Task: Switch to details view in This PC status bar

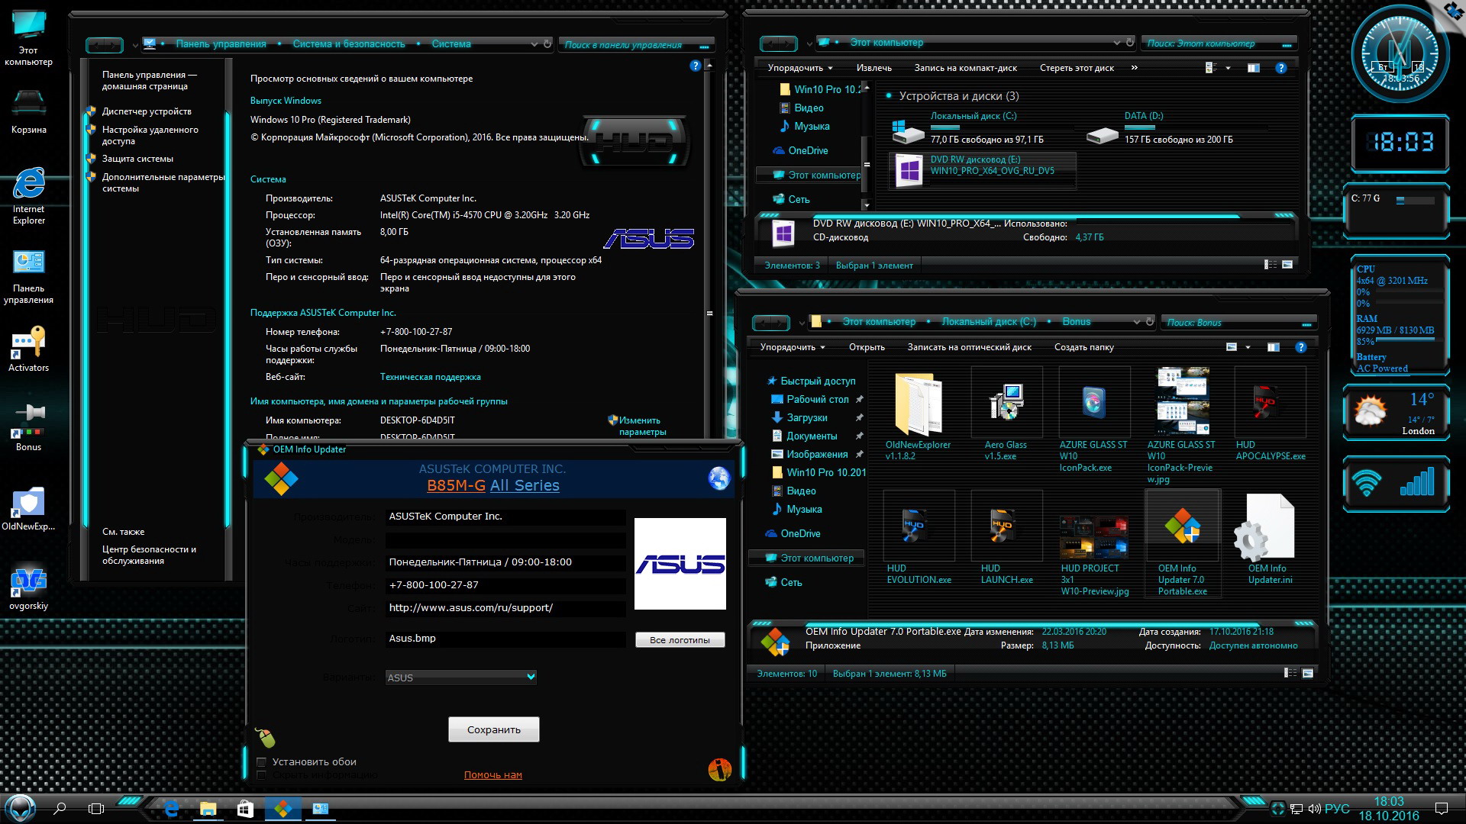Action: coord(1271,265)
